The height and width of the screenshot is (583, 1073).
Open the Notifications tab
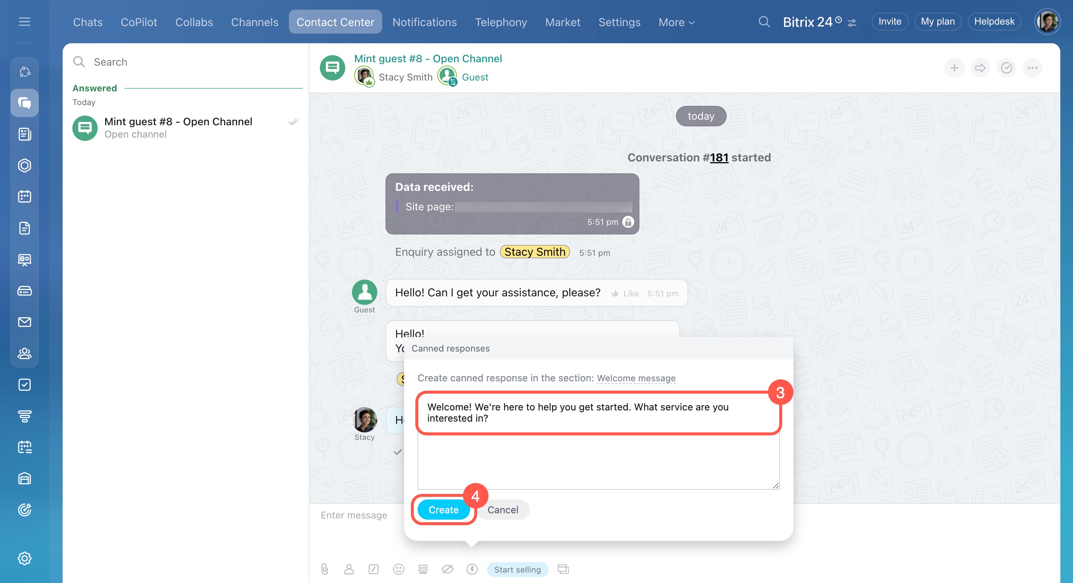click(x=424, y=22)
